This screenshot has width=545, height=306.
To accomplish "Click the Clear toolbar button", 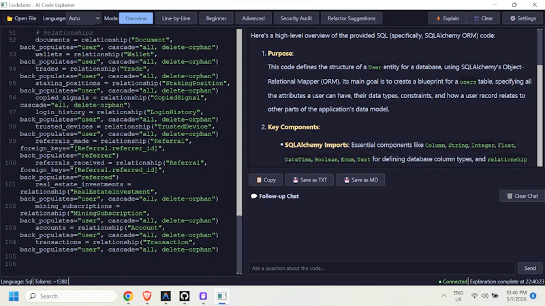I will (x=484, y=18).
